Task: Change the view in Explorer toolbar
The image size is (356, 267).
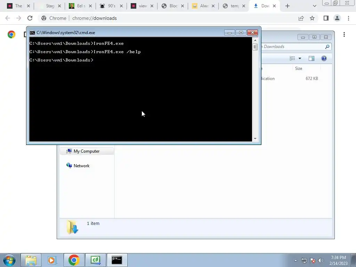Action: pos(292,58)
